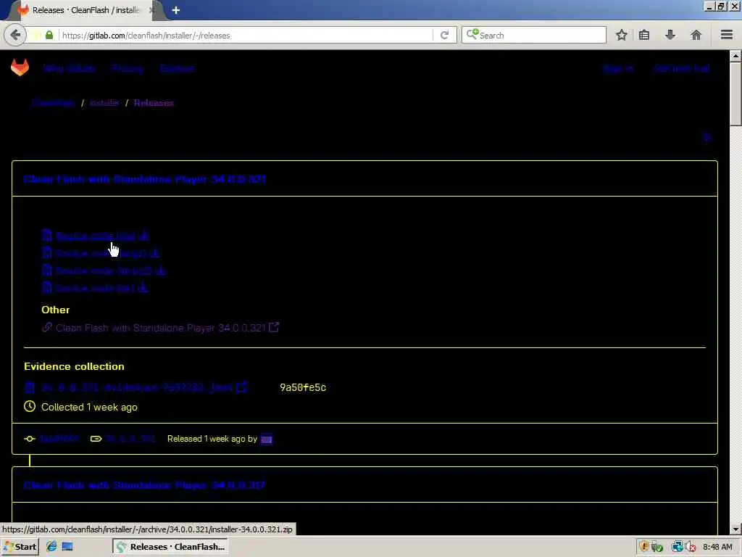The height and width of the screenshot is (557, 742).
Task: Click external link icon after asset link
Action: coord(274,327)
